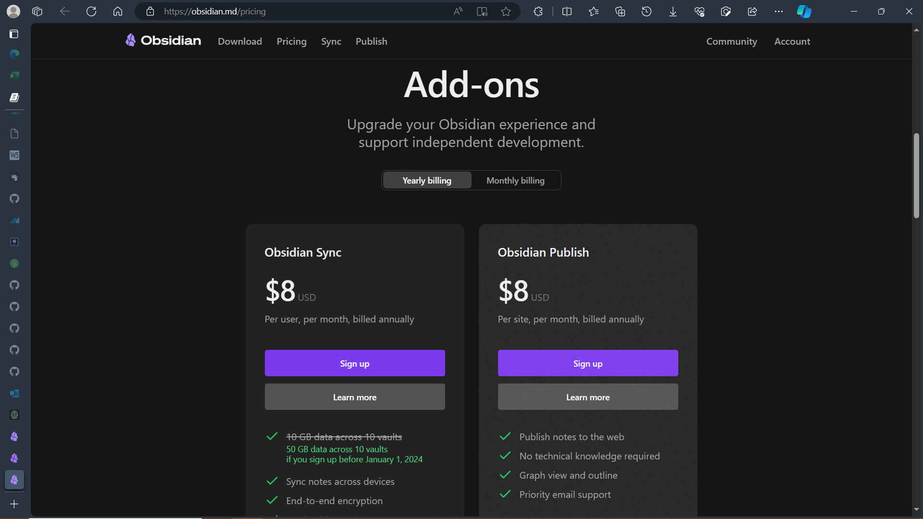The height and width of the screenshot is (519, 923).
Task: Open the Pricing nav item
Action: [x=291, y=41]
